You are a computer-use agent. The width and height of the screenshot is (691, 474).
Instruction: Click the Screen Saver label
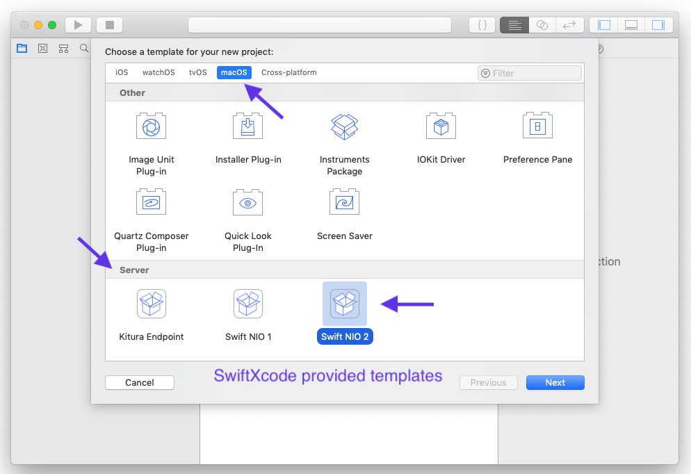click(x=345, y=236)
